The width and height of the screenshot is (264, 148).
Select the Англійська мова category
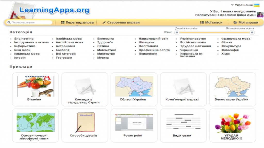[69, 42]
